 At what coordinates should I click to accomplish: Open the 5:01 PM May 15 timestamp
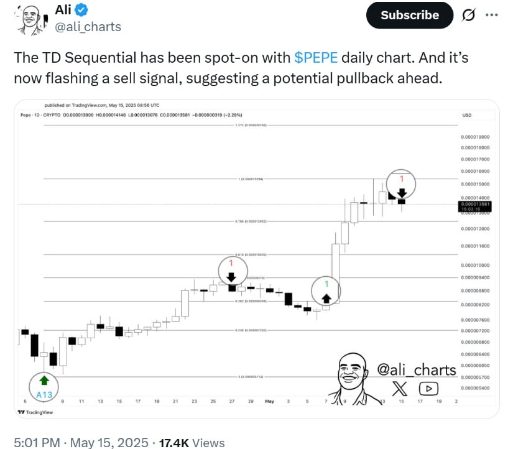point(79,443)
